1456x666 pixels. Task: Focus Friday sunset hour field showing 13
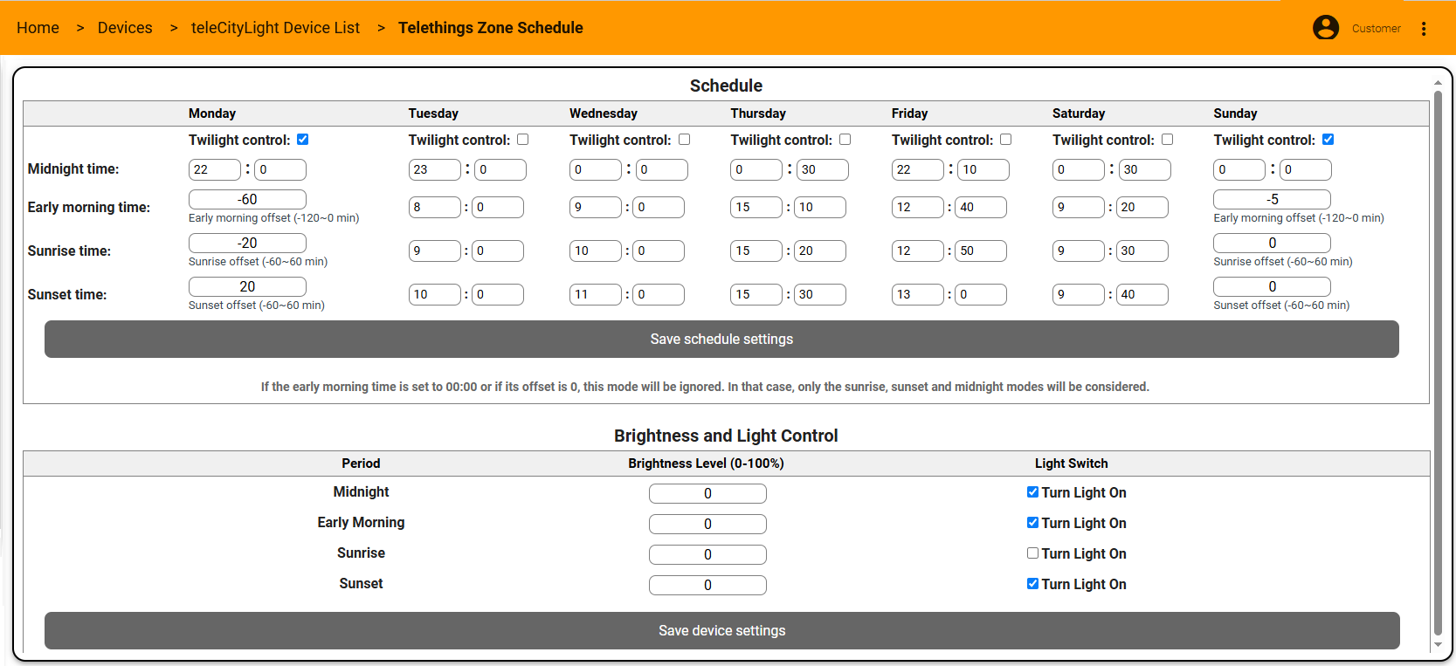917,294
